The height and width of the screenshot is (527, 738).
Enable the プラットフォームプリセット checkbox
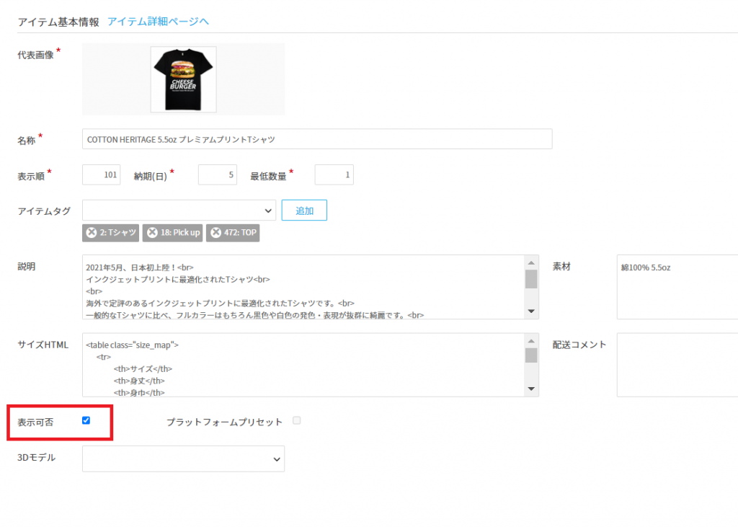(x=296, y=420)
